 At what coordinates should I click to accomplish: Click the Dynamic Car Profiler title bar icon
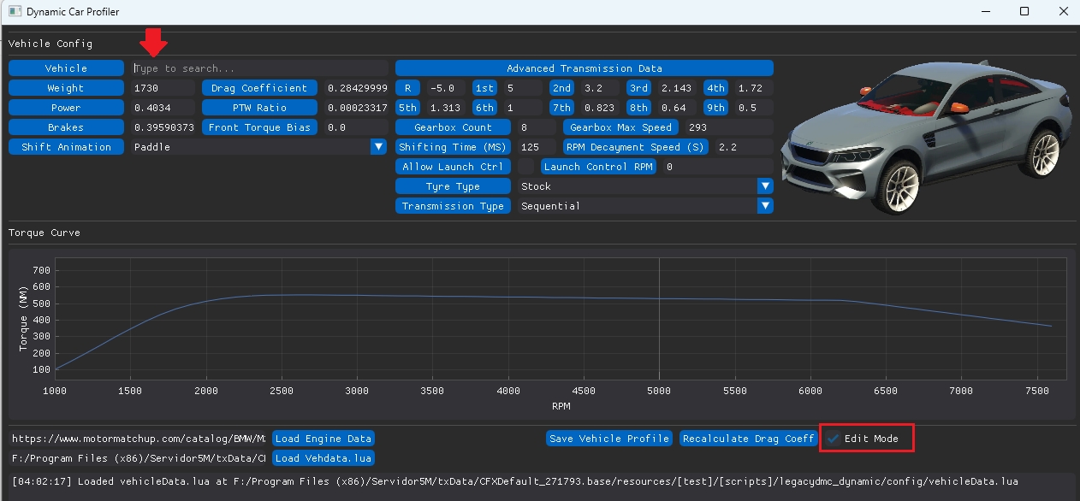pos(15,12)
